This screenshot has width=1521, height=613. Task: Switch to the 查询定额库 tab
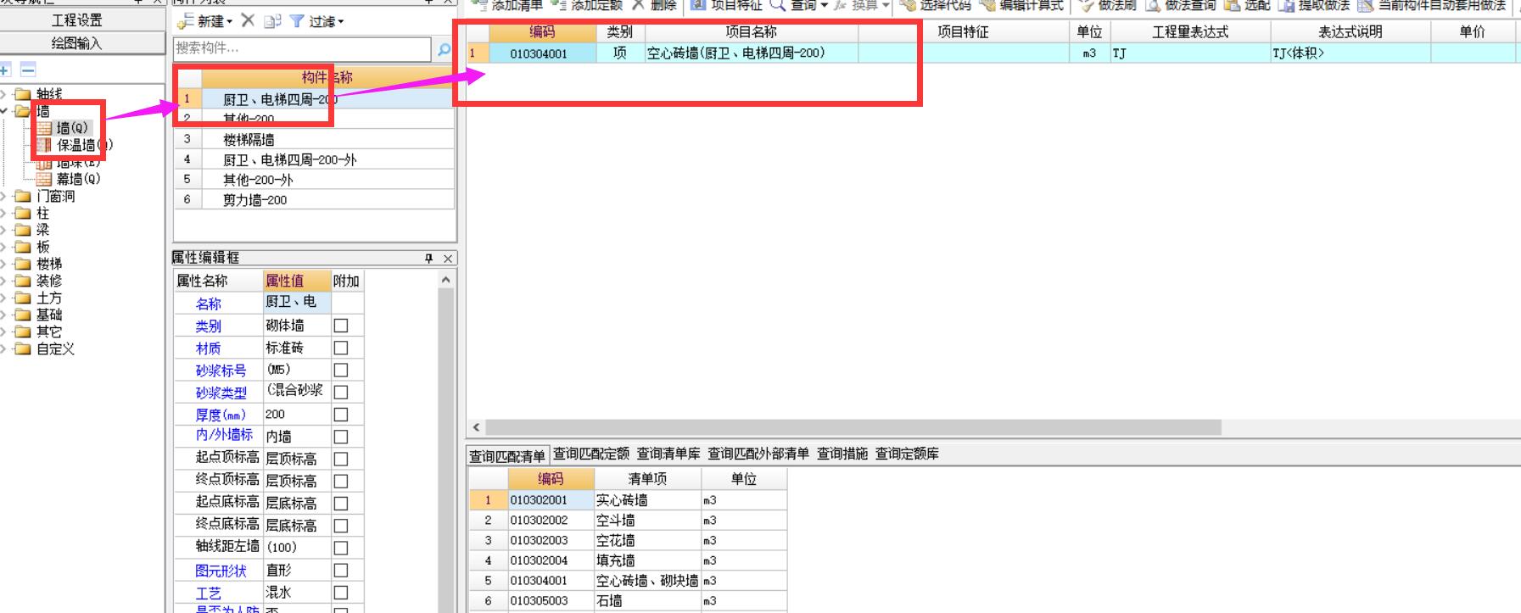click(x=907, y=454)
